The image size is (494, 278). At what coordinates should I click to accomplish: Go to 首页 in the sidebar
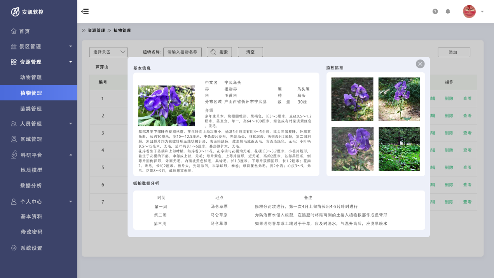[24, 31]
